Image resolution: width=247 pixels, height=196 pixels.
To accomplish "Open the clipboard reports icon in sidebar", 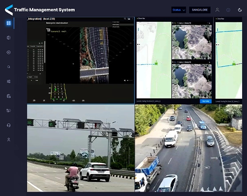I will click(9, 96).
